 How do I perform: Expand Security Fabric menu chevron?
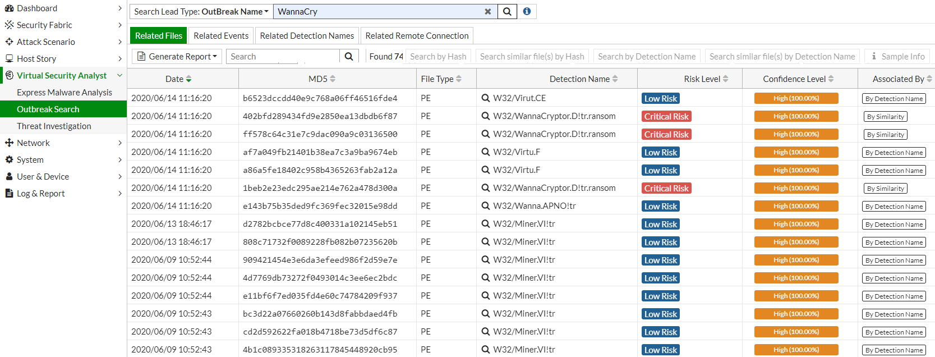(120, 25)
